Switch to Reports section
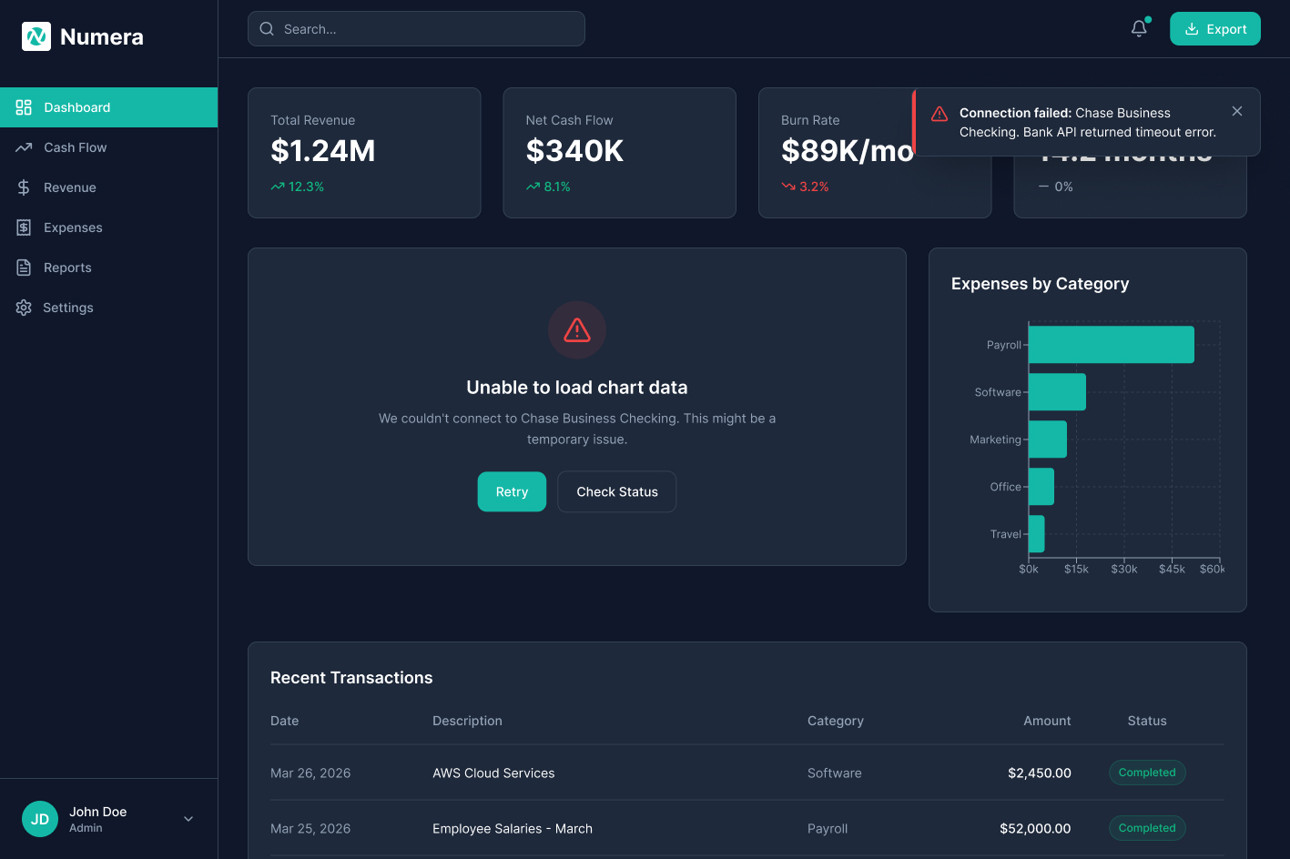 click(x=109, y=268)
